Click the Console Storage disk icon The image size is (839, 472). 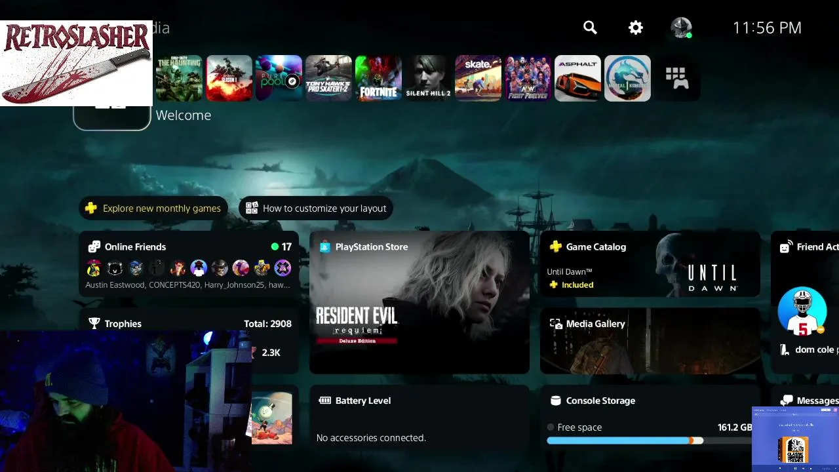click(555, 401)
